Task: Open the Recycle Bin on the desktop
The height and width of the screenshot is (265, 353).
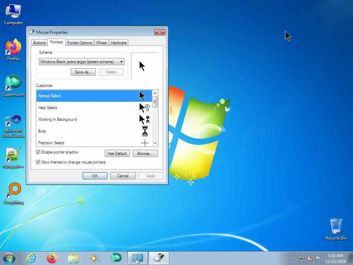Action: (336, 229)
